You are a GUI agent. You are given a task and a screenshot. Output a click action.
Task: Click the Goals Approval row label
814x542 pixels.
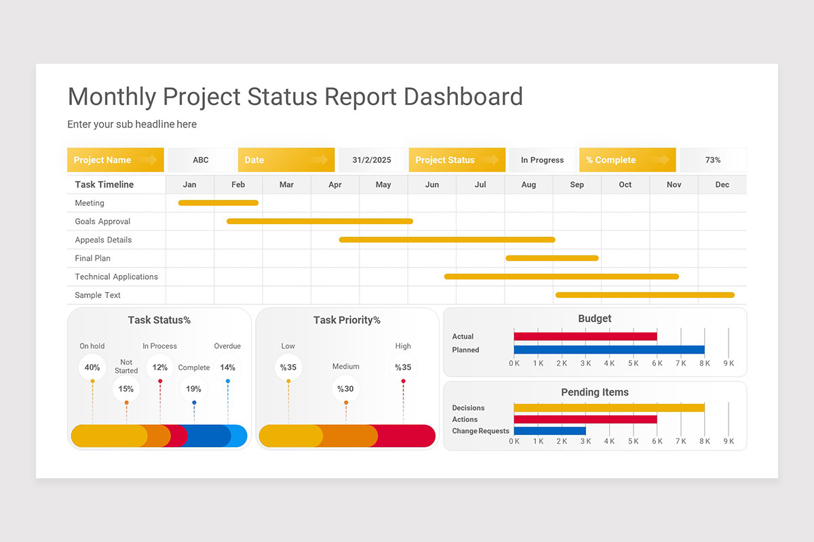(x=102, y=221)
